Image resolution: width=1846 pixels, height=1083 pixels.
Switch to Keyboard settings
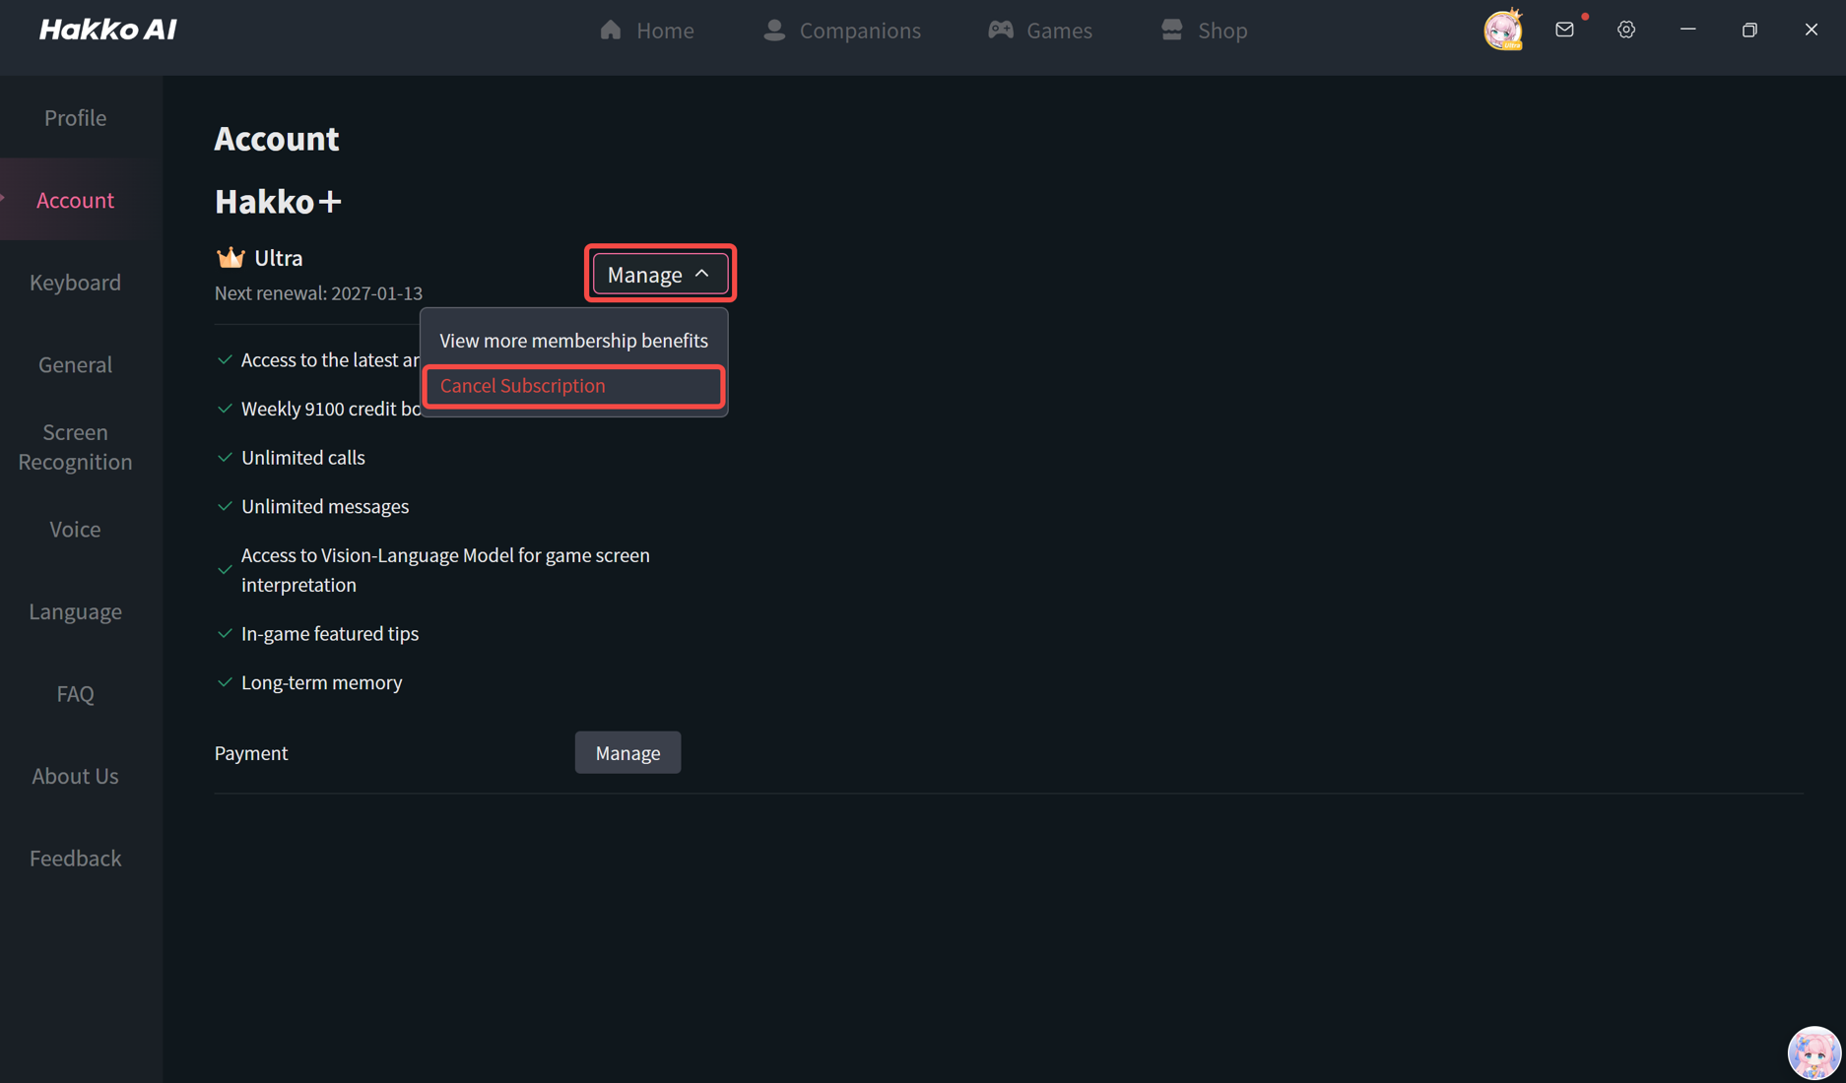(75, 282)
